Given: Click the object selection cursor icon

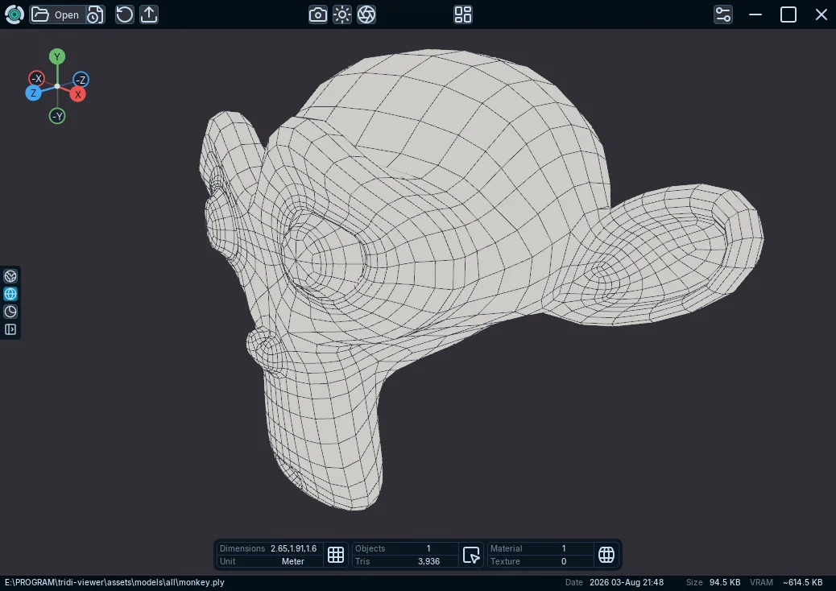Looking at the screenshot, I should [471, 555].
